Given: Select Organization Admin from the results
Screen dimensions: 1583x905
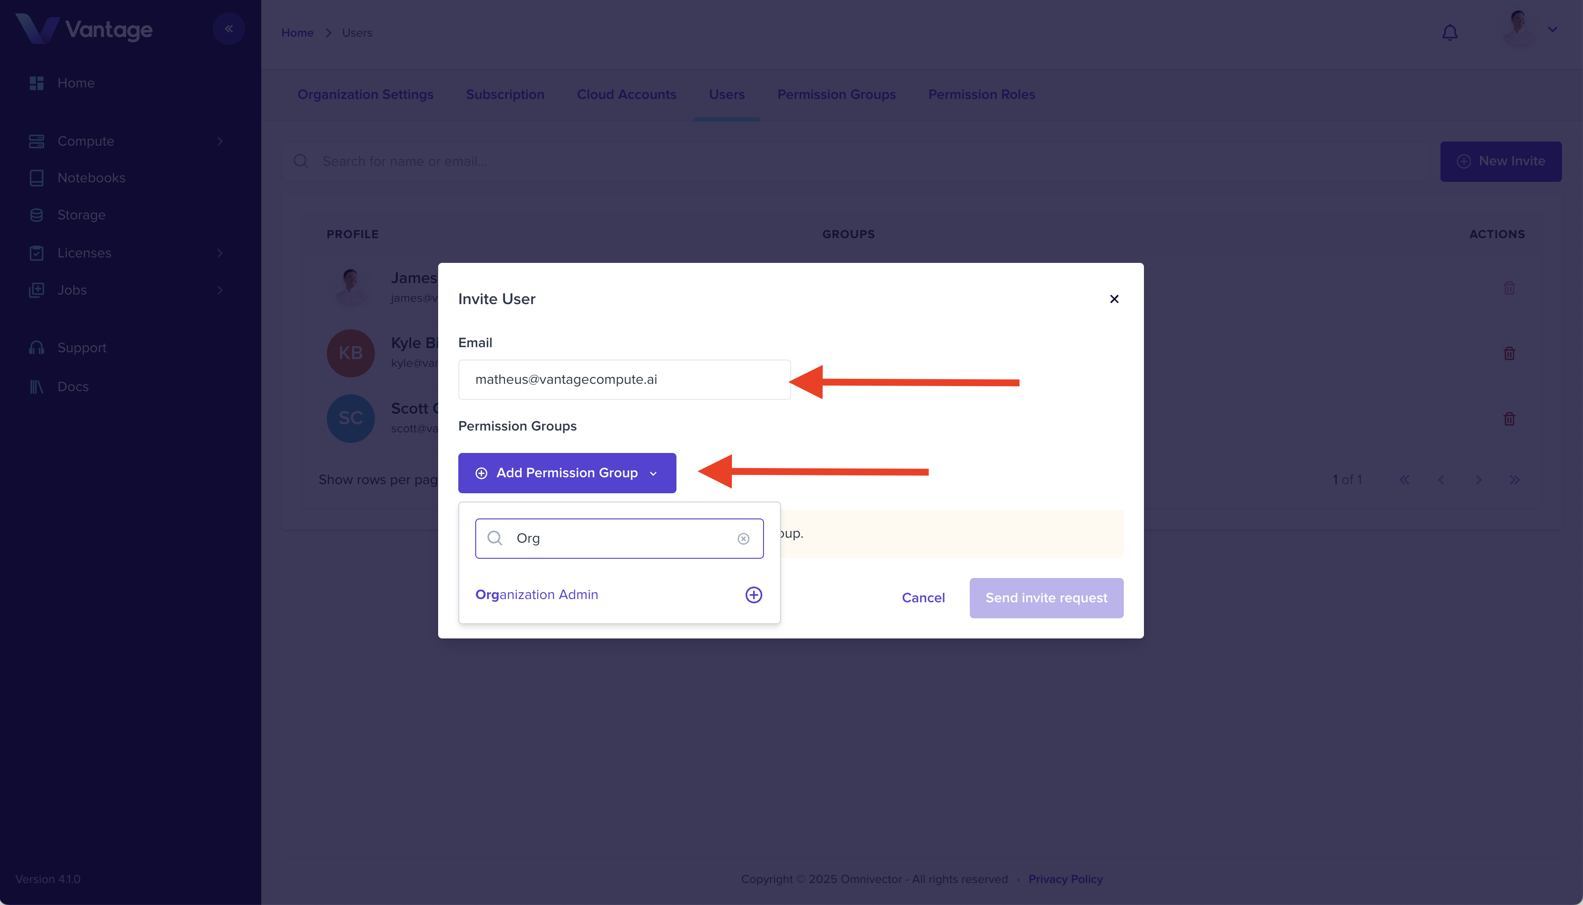Looking at the screenshot, I should [537, 595].
